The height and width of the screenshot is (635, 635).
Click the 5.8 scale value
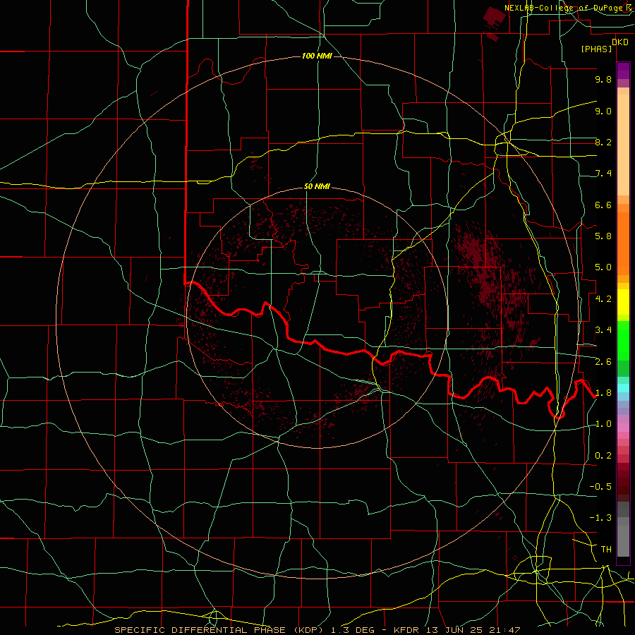click(x=603, y=236)
